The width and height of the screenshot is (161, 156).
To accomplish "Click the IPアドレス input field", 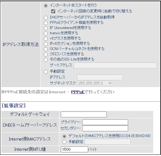I will pyautogui.click(x=100, y=77).
